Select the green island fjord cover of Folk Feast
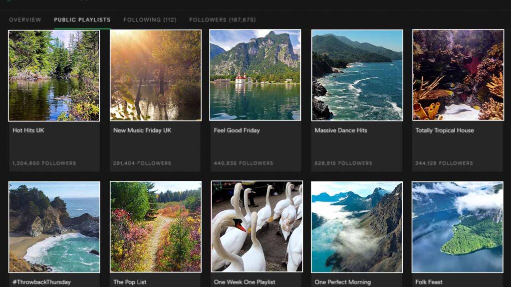The height and width of the screenshot is (287, 511). pos(457,227)
